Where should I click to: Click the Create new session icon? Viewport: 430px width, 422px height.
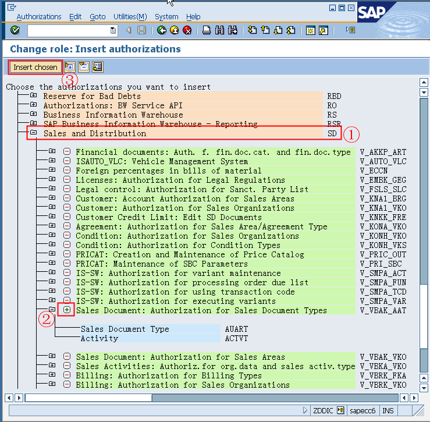tap(311, 30)
